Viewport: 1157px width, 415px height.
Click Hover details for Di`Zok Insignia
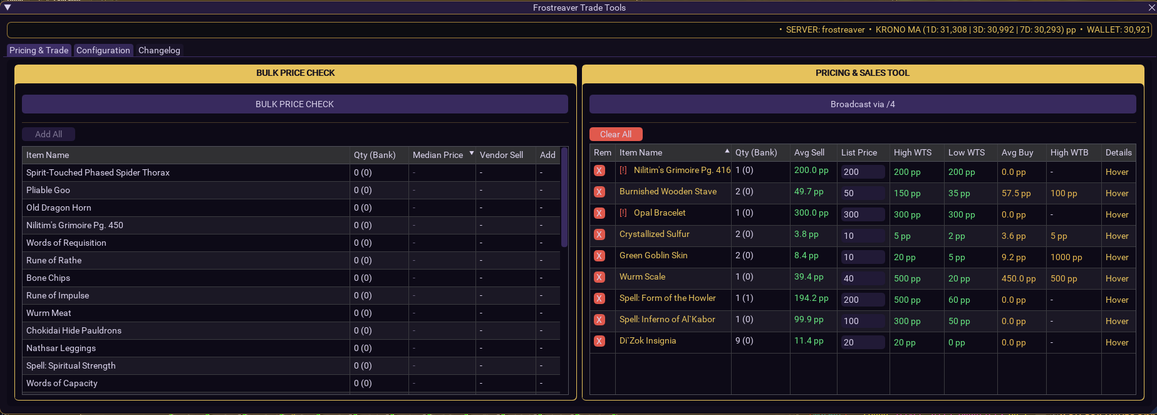coord(1117,342)
